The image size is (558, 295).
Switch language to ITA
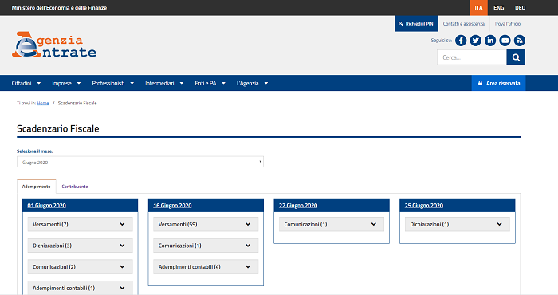(x=478, y=7)
